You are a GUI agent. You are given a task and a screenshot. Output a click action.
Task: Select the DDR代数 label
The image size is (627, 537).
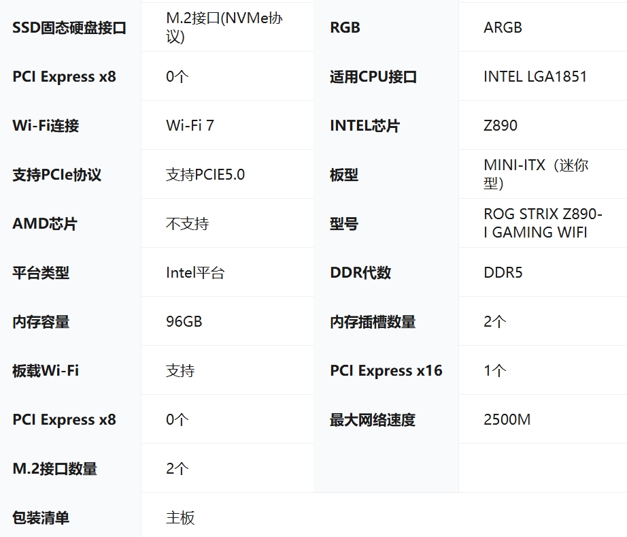(360, 273)
